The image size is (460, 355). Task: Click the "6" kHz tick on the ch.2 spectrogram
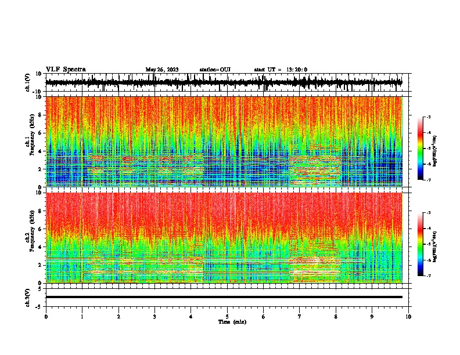41,229
